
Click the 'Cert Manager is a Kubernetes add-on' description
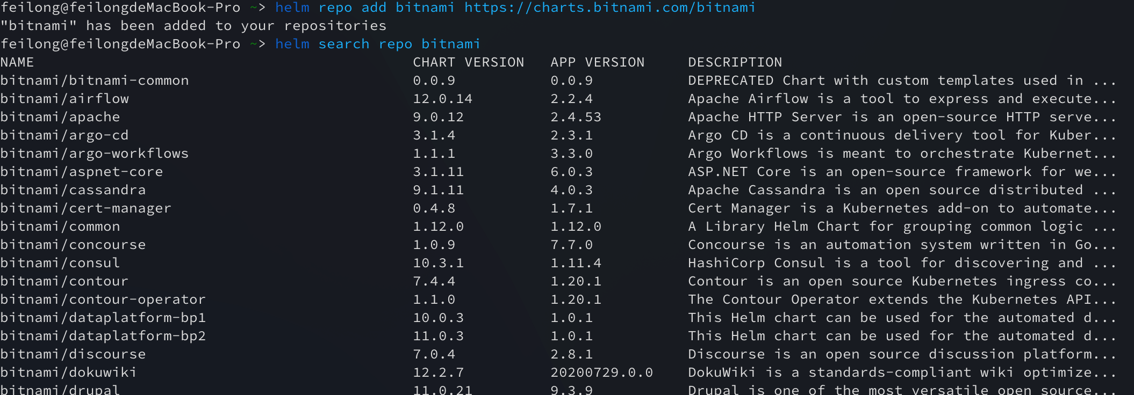click(x=903, y=208)
